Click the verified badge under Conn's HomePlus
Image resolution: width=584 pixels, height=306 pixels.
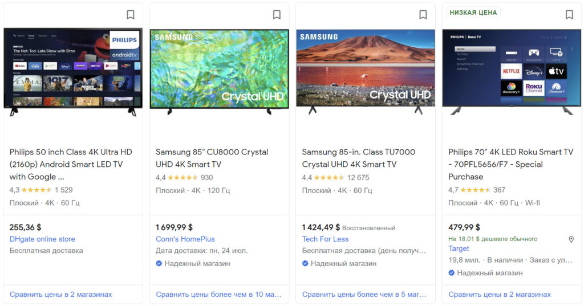[x=159, y=263]
